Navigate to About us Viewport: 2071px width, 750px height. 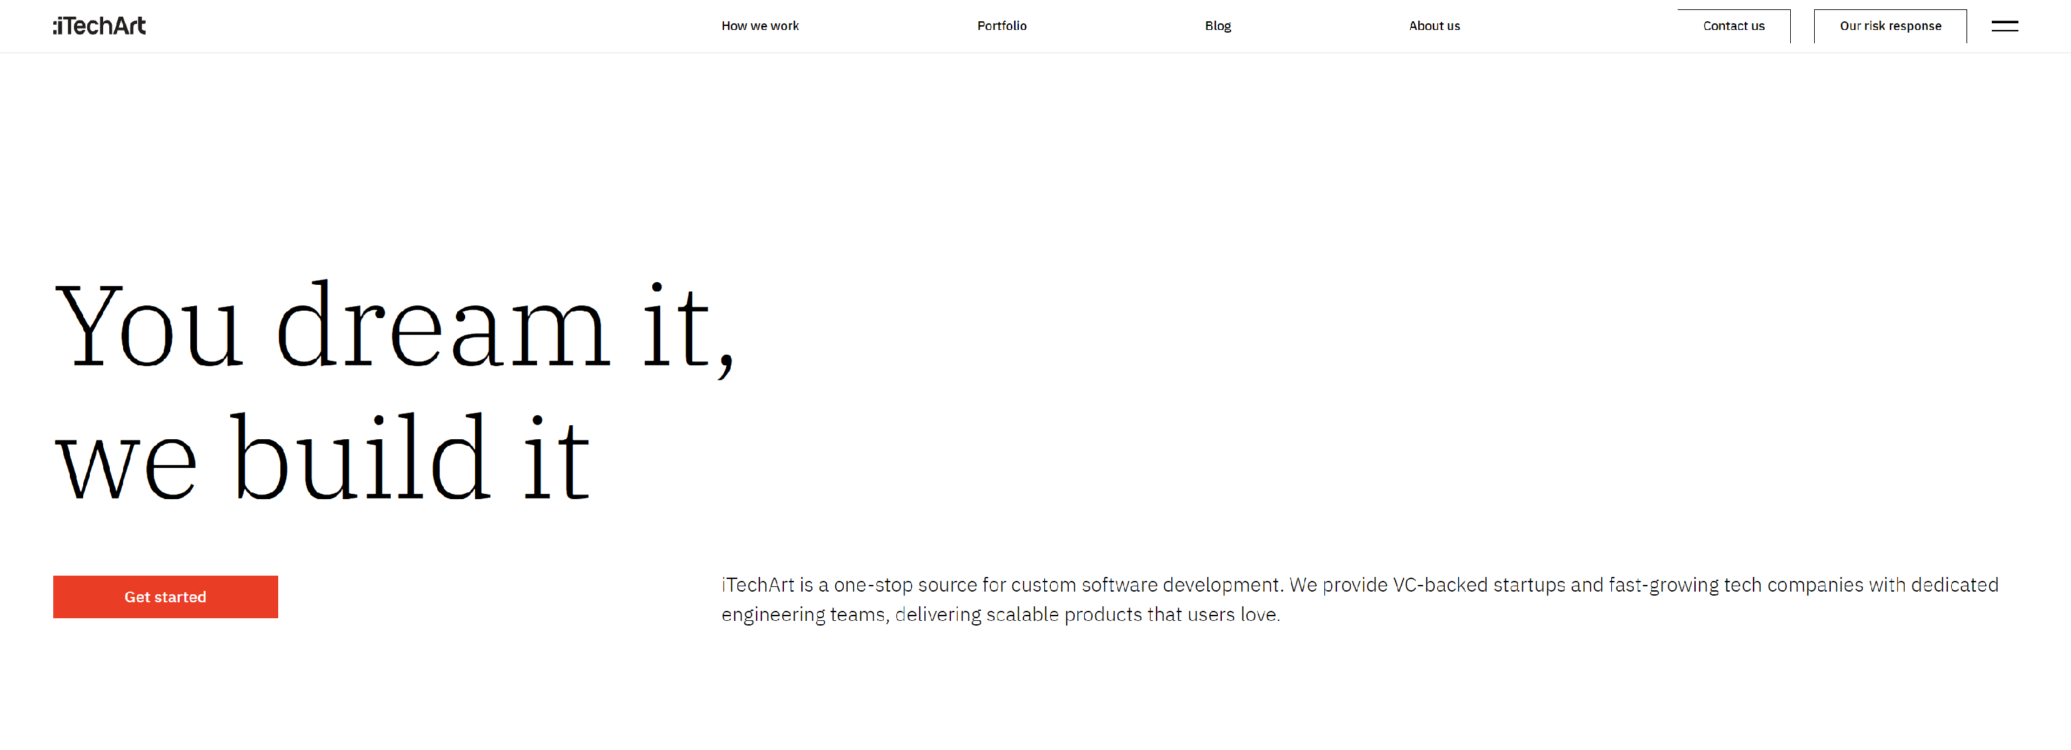[x=1434, y=26]
